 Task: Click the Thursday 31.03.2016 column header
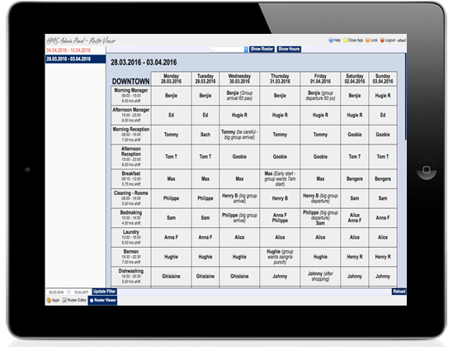tap(280, 78)
